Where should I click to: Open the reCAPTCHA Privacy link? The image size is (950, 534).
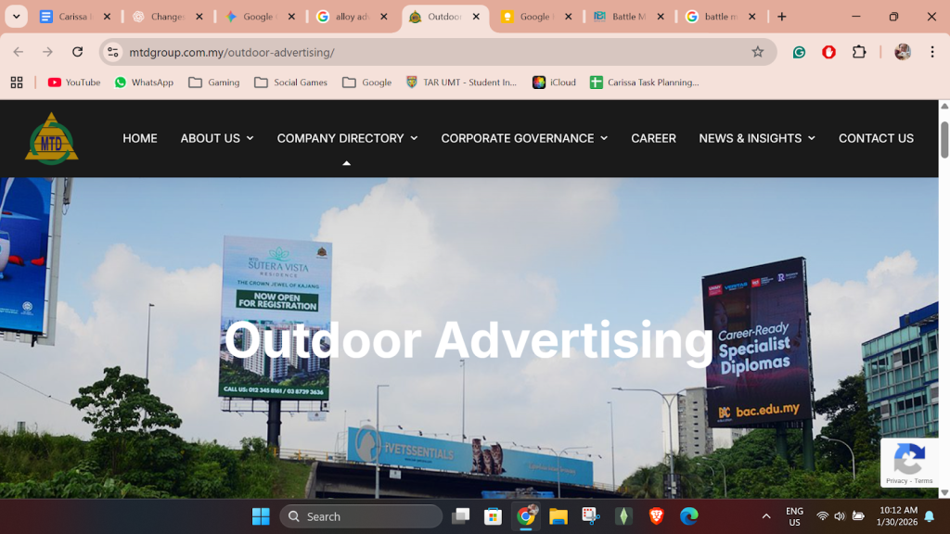896,481
